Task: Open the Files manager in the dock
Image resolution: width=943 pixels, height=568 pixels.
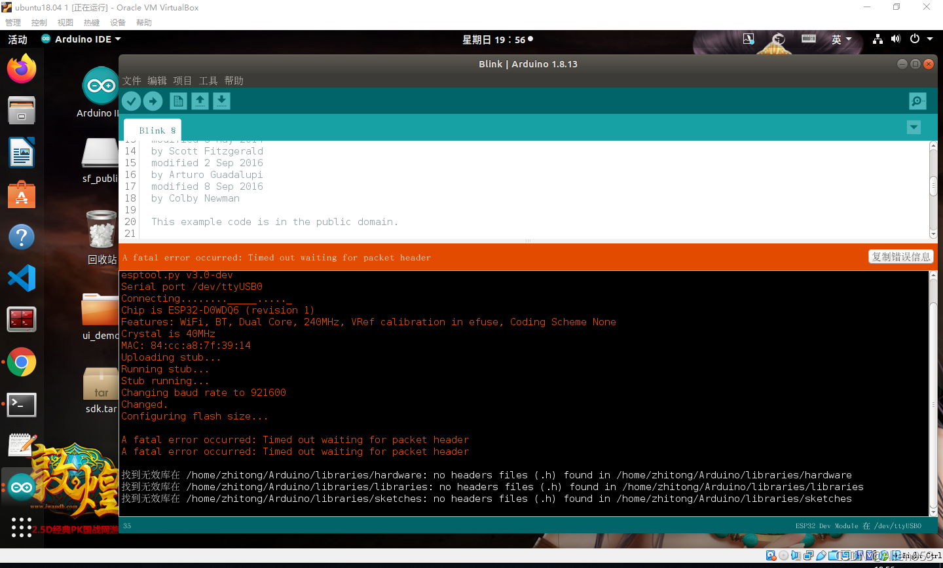Action: click(22, 111)
